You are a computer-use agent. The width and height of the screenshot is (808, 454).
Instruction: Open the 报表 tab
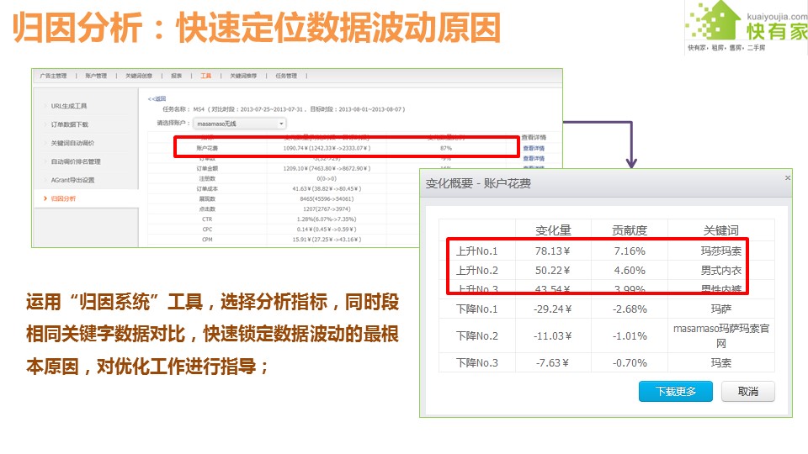coord(176,76)
